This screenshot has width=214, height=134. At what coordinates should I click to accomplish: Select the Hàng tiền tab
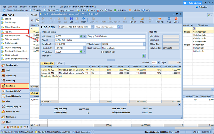click(x=47, y=63)
